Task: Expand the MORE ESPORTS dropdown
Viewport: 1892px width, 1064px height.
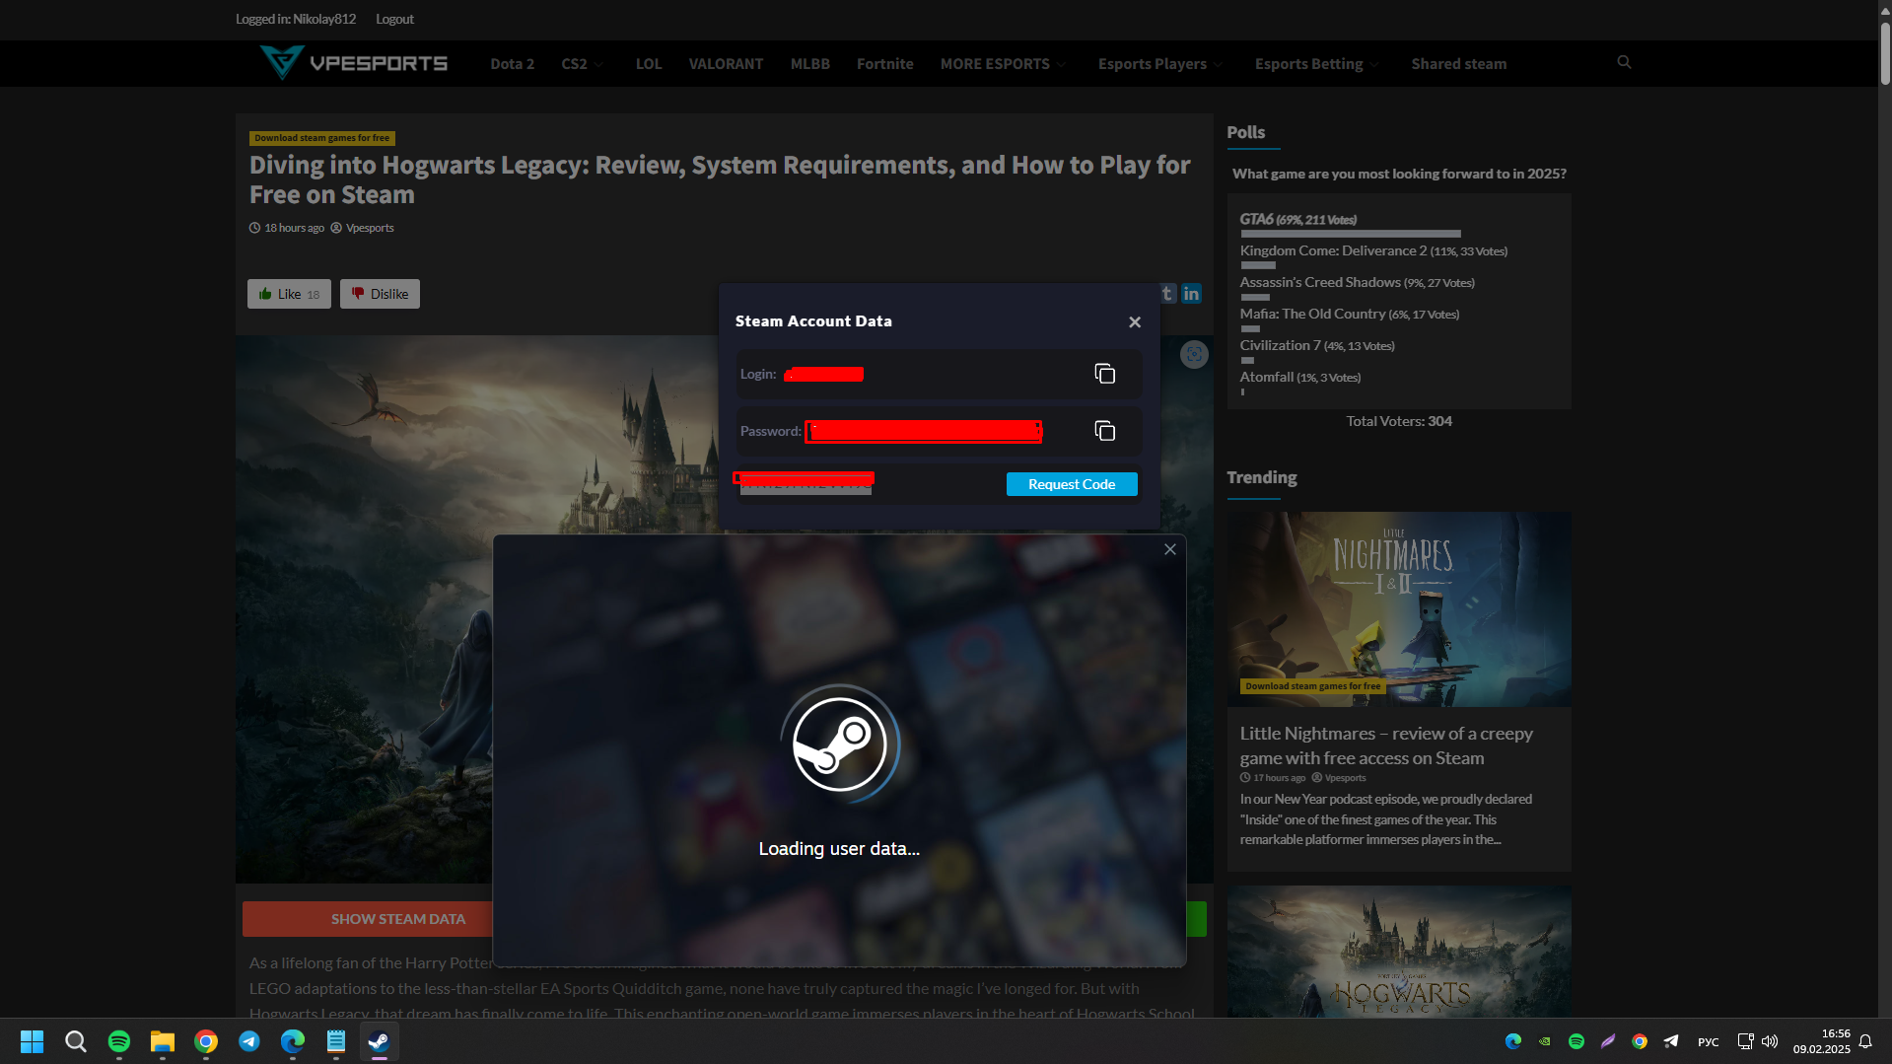Action: click(1003, 64)
